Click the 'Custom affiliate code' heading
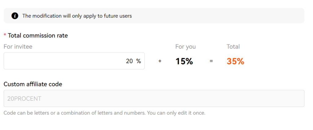The height and width of the screenshot is (130, 313). point(33,84)
